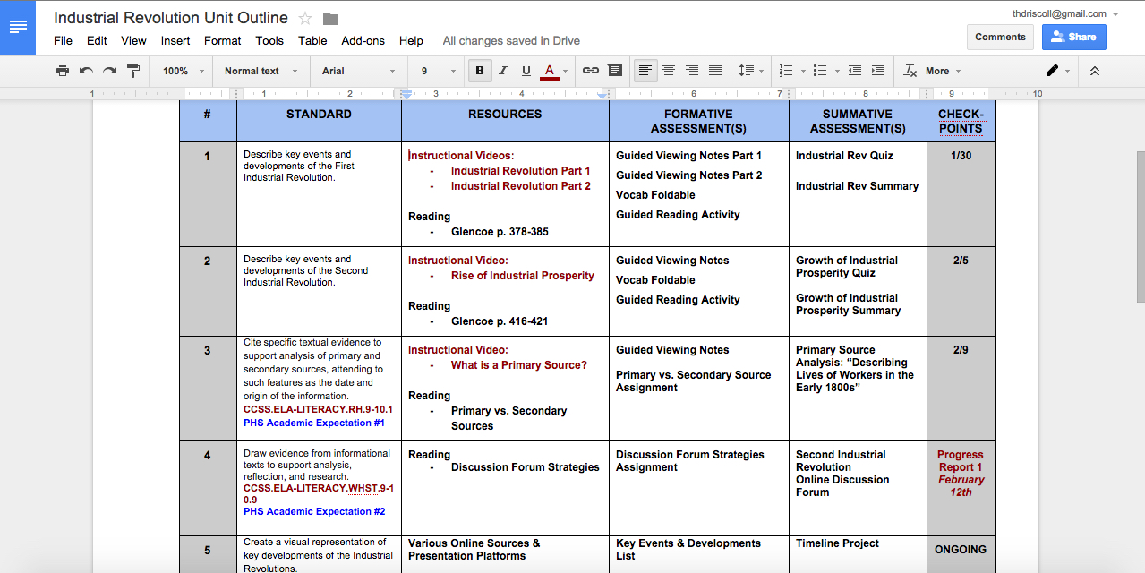Click the Undo arrow icon
The image size is (1145, 573).
(x=87, y=71)
